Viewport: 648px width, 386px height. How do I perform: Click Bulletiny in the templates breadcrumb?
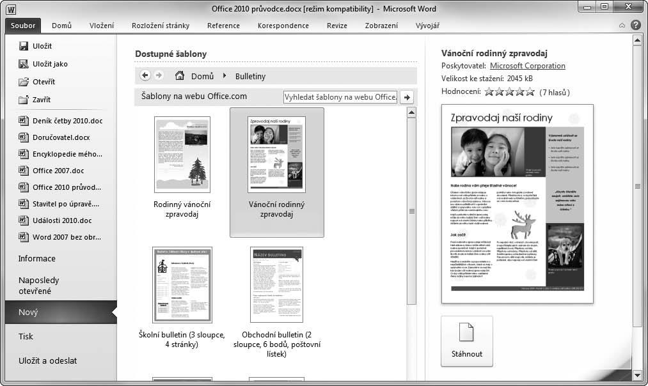(x=251, y=76)
